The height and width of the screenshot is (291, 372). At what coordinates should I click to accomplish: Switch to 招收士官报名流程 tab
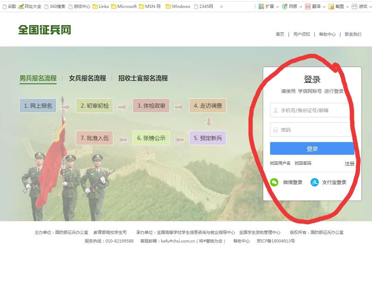click(x=143, y=78)
